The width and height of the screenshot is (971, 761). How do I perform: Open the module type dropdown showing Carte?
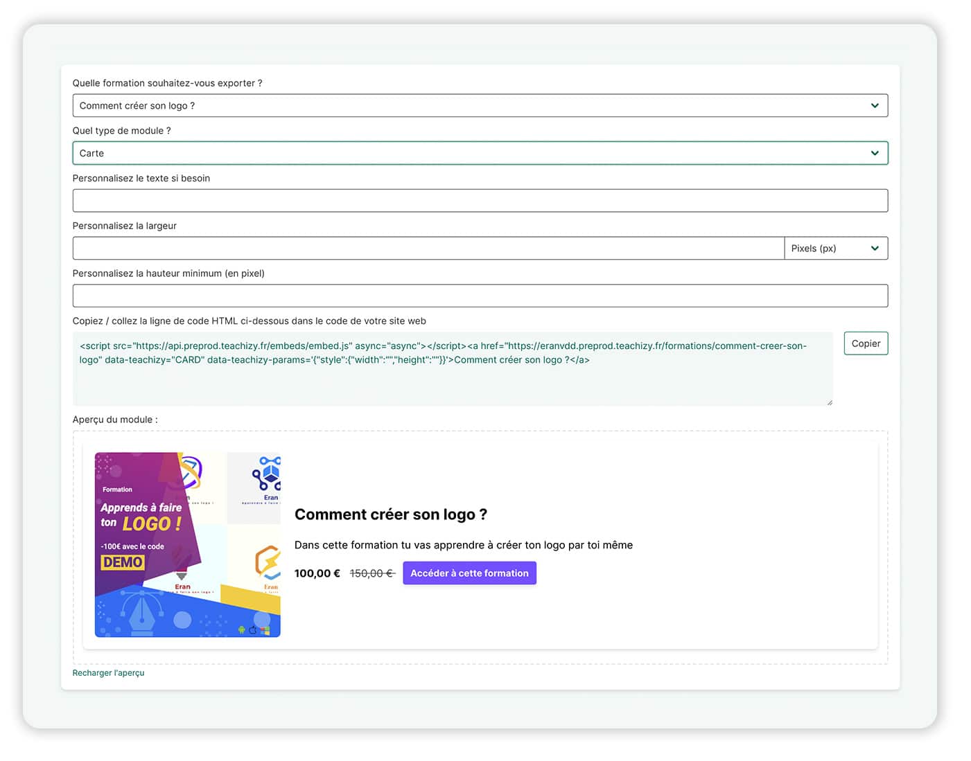click(480, 153)
